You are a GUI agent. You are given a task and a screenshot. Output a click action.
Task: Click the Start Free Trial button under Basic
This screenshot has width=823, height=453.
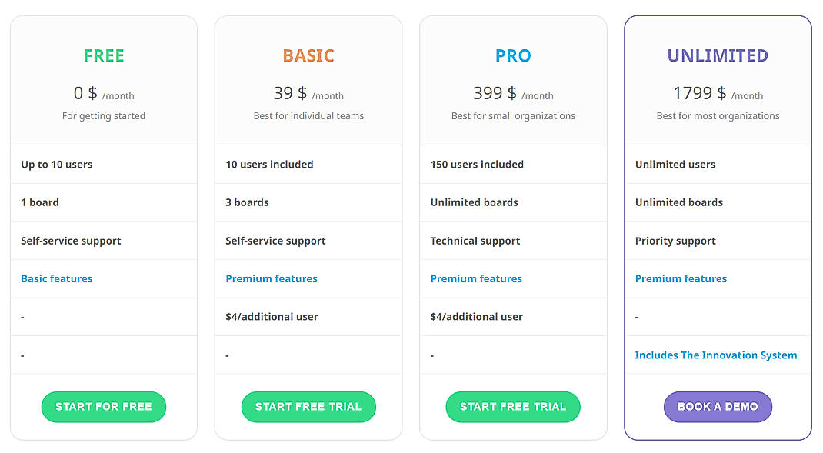point(308,407)
